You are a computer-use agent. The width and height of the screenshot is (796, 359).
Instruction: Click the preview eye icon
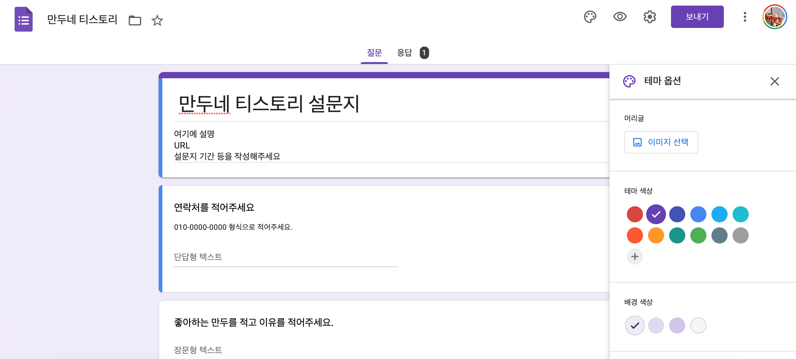click(620, 17)
